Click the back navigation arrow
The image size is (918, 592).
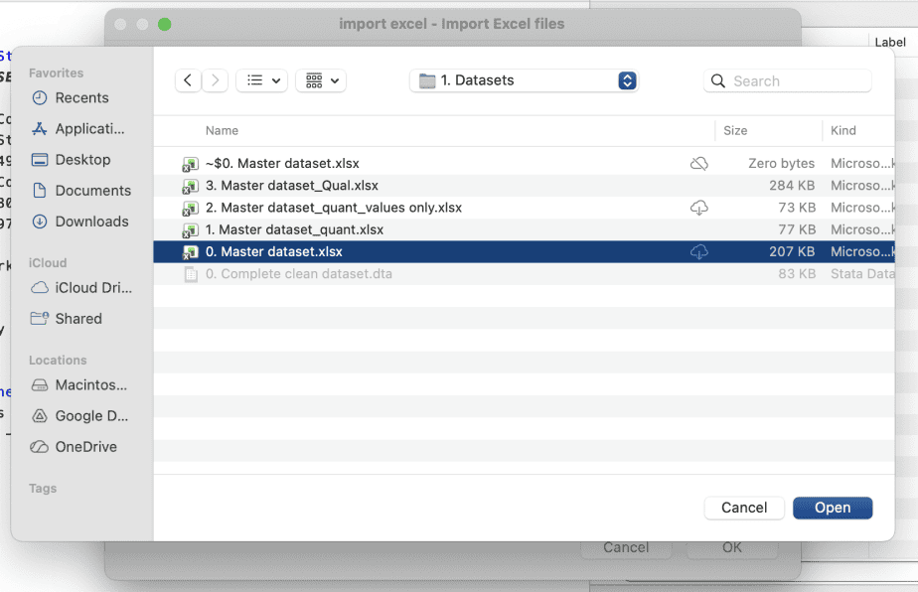[x=188, y=81]
